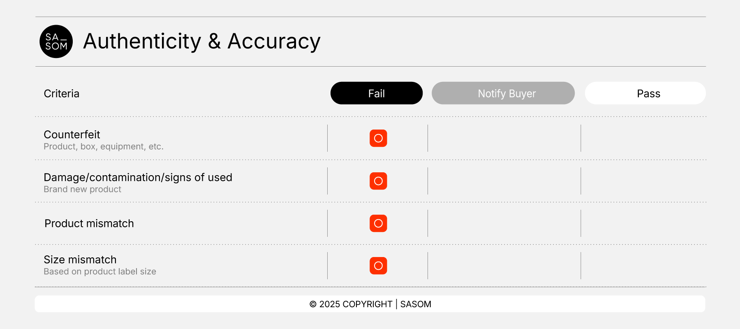Click the "Brand new product" subtext
This screenshot has width=740, height=329.
pyautogui.click(x=82, y=190)
